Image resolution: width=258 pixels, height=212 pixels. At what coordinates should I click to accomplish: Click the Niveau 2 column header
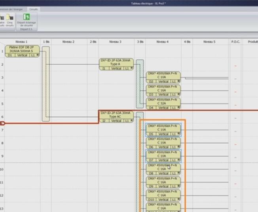coord(68,41)
